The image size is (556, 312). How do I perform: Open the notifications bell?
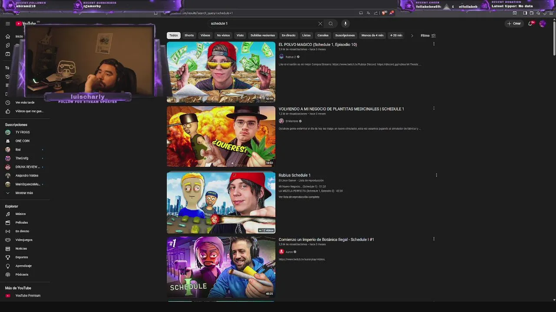[530, 23]
